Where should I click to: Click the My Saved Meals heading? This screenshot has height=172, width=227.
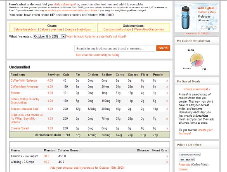click(x=189, y=81)
